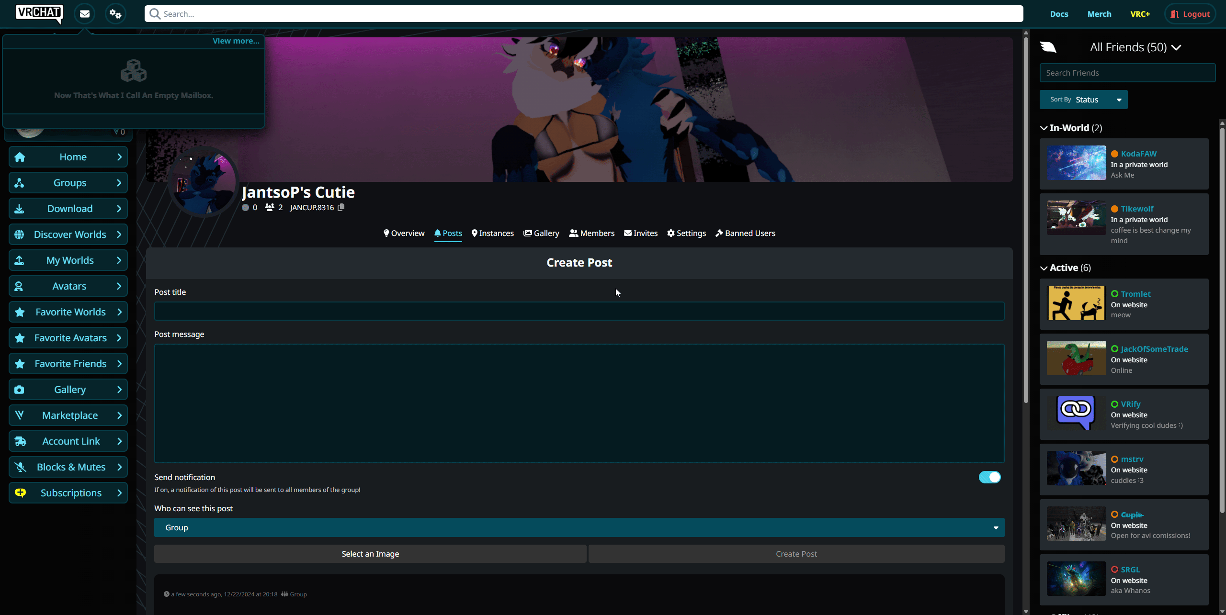Open the group Gallery tab
Screen dimensions: 1226x615
541,233
